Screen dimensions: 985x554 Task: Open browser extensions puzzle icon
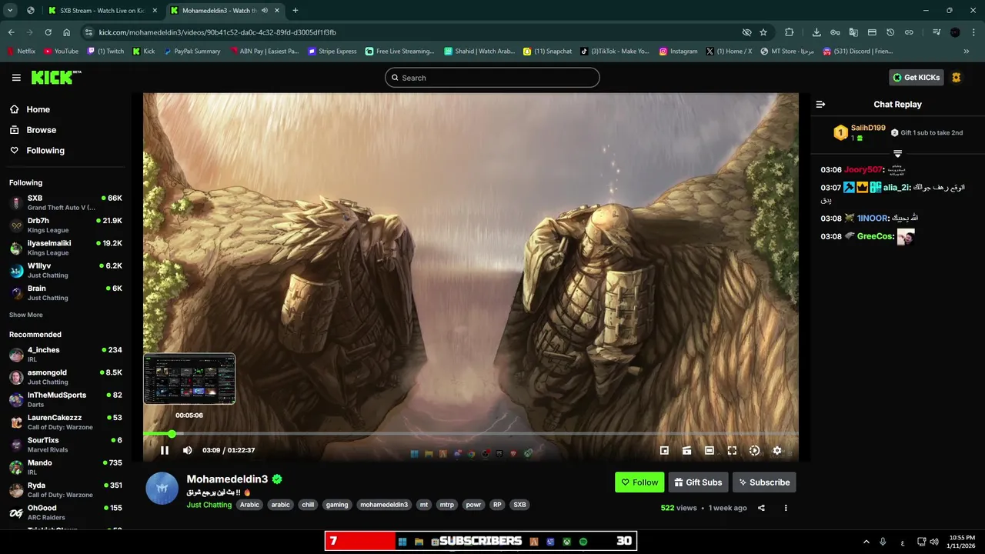[789, 32]
